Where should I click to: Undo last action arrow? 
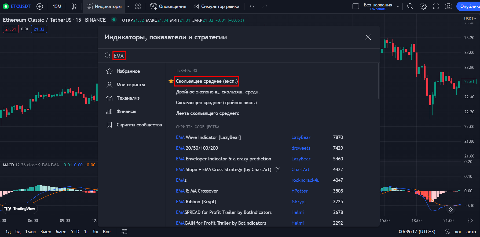252,6
